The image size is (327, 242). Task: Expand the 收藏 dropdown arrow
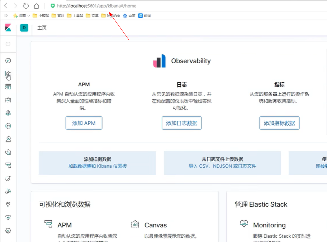click(x=29, y=16)
